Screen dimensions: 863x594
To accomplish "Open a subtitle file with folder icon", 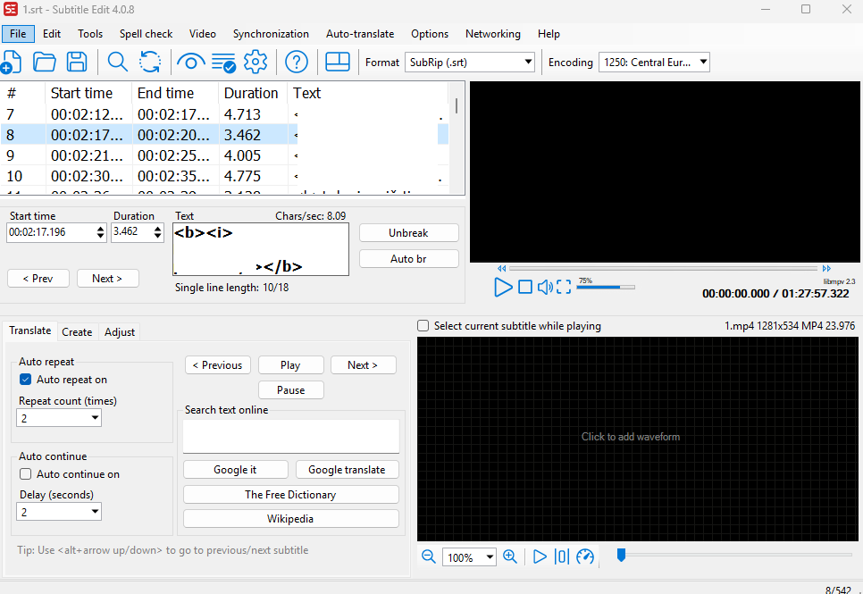I will click(x=44, y=62).
